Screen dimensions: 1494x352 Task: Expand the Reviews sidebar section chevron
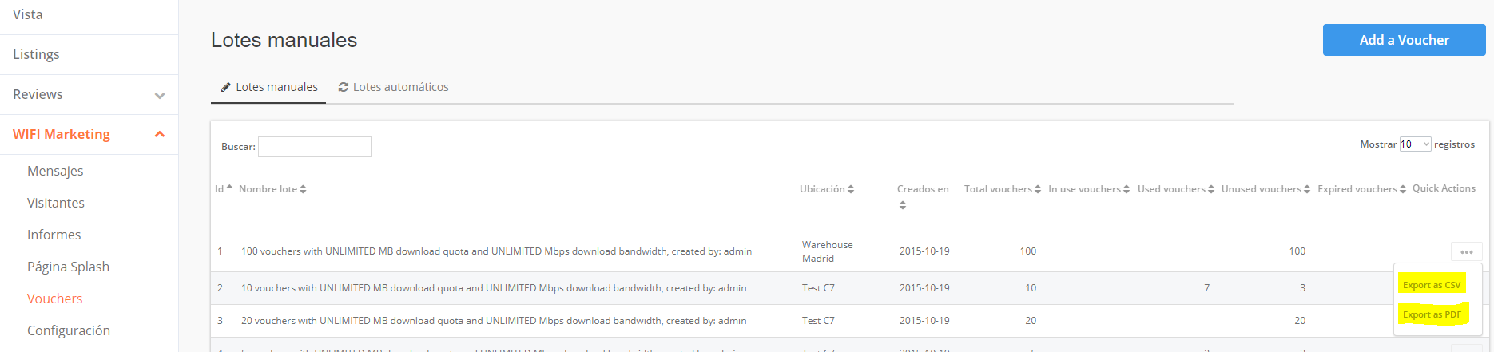tap(160, 95)
